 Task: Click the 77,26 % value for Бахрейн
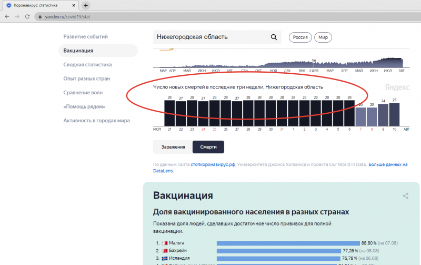[x=350, y=250]
